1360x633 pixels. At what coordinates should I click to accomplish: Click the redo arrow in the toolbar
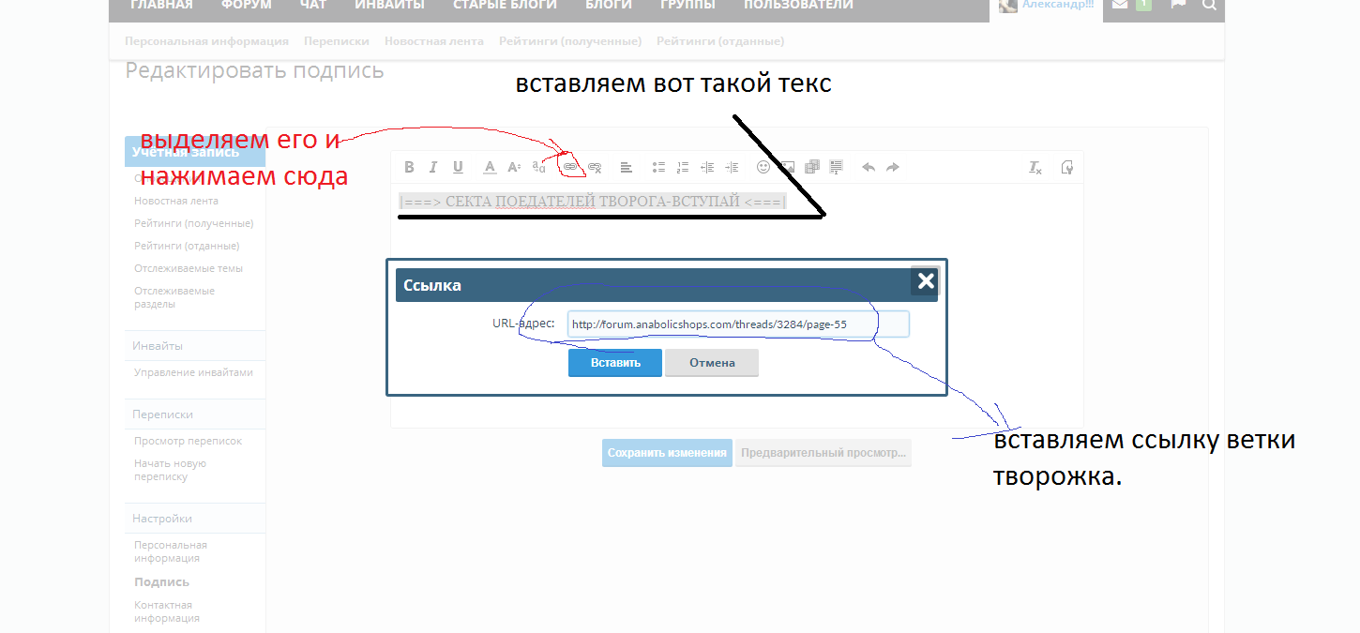(x=893, y=168)
